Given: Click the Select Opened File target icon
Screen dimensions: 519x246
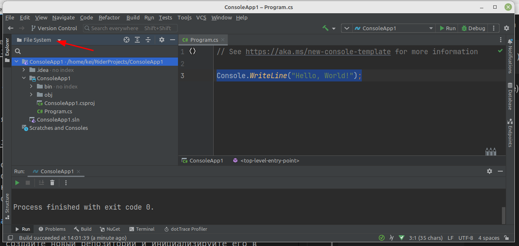Looking at the screenshot, I should (x=127, y=40).
